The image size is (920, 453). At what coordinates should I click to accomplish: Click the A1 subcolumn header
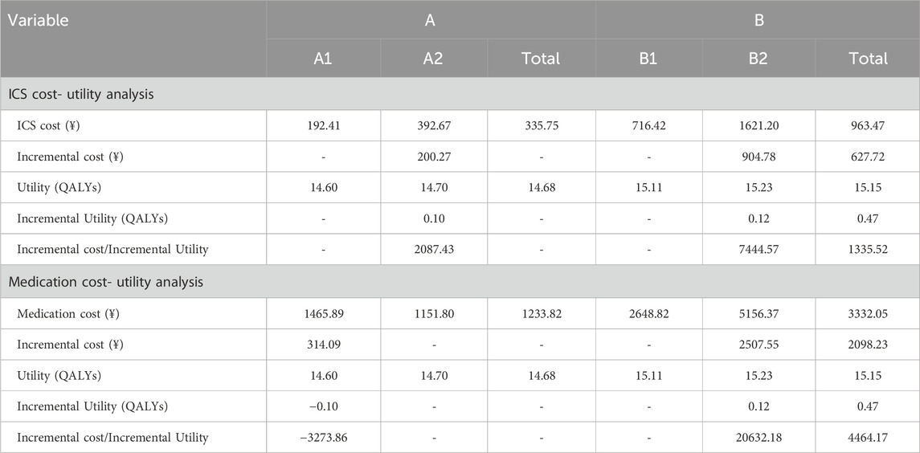click(x=323, y=58)
